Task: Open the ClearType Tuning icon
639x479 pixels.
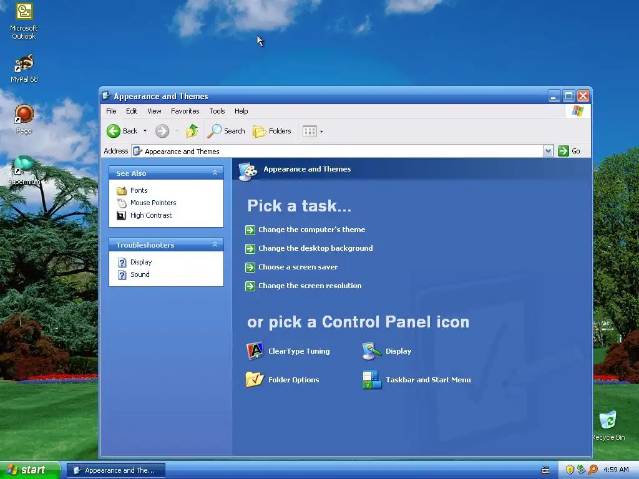Action: (255, 351)
